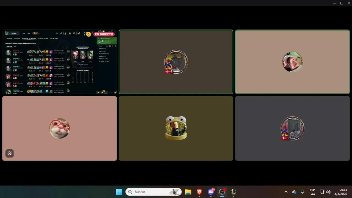This screenshot has width=352, height=198.
Task: Click the yellow warning icon on stream
Action: point(88,34)
